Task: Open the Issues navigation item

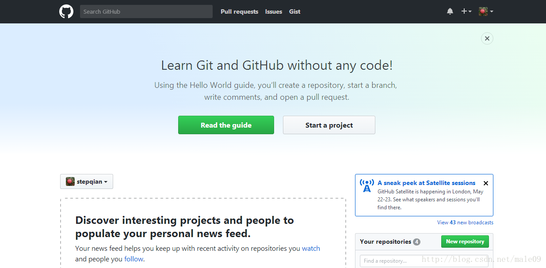Action: coord(274,12)
